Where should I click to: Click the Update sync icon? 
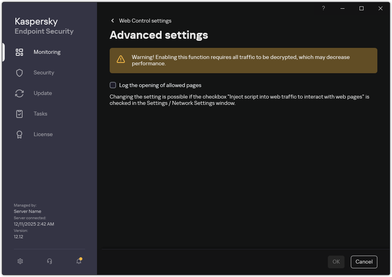(19, 93)
